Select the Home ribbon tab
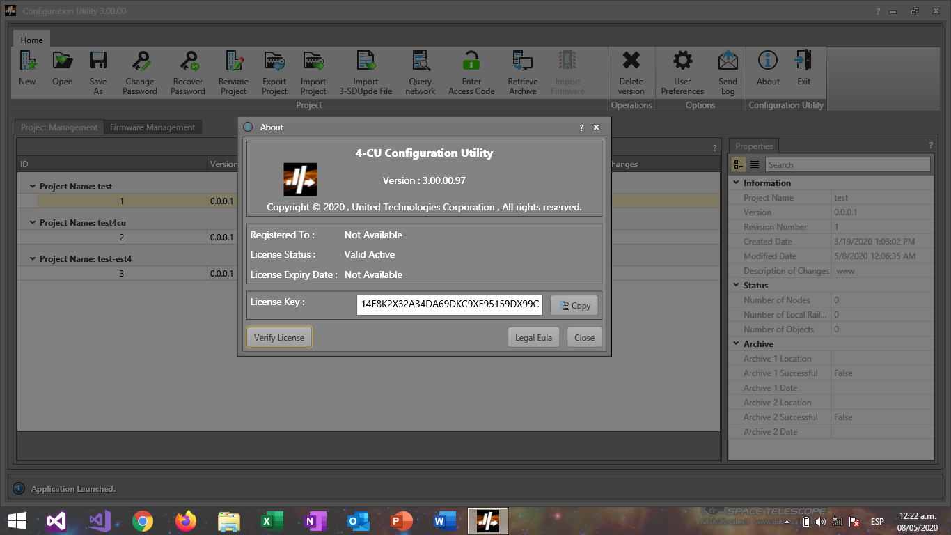Screen dimensions: 951x535 point(31,40)
